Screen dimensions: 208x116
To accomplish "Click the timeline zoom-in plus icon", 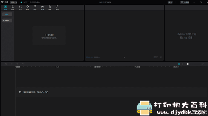I will pos(203,64).
